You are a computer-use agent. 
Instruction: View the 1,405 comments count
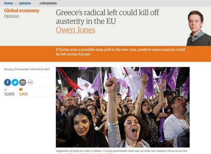(x=23, y=94)
